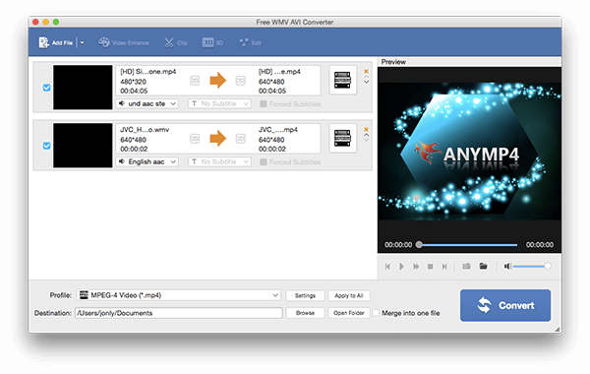The width and height of the screenshot is (590, 374).
Task: Move JVC_H...o.wmv up in list
Action: [x=366, y=135]
